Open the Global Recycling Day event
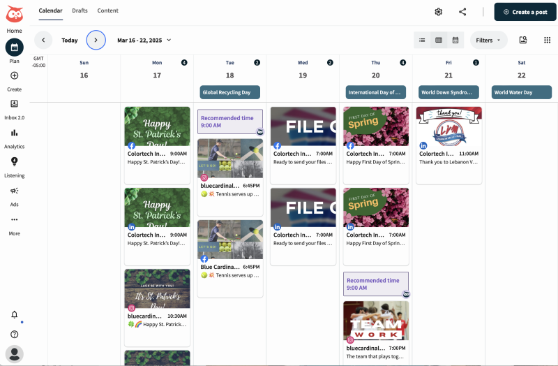The height and width of the screenshot is (366, 558). [230, 92]
